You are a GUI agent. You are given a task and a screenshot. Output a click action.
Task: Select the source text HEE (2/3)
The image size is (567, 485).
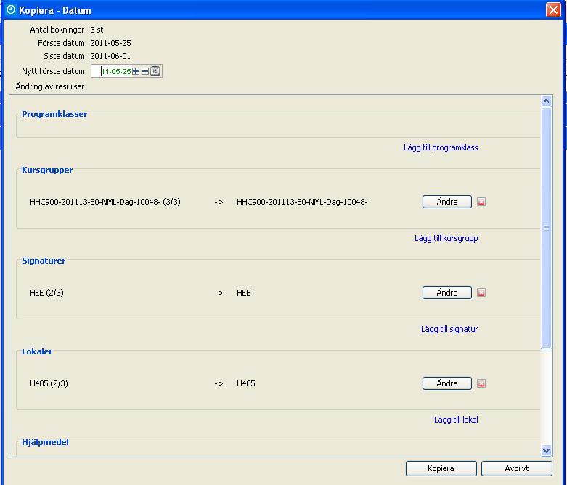46,293
